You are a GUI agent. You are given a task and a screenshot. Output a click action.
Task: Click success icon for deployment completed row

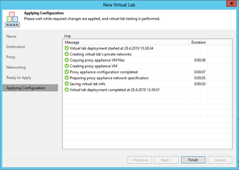coord(67,90)
